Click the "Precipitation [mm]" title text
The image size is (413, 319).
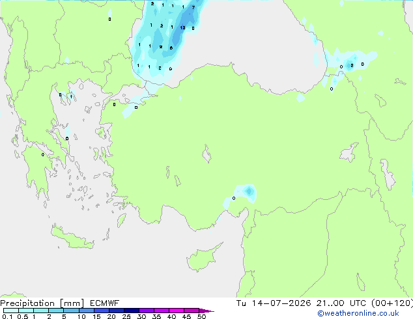click(x=42, y=303)
